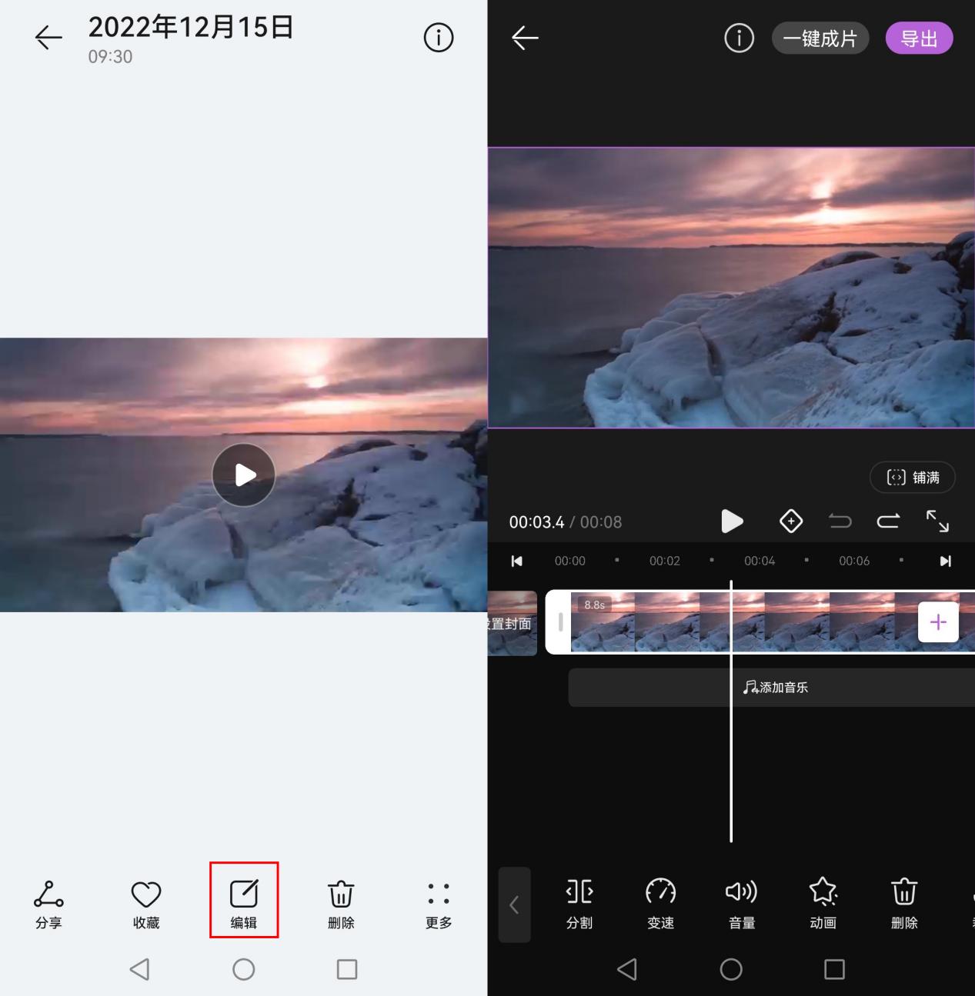Viewport: 975px width, 996px height.
Task: Add a clip with the plus button
Action: [x=938, y=622]
